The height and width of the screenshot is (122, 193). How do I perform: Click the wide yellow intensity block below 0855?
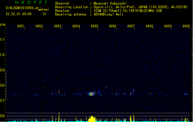(x=92, y=119)
